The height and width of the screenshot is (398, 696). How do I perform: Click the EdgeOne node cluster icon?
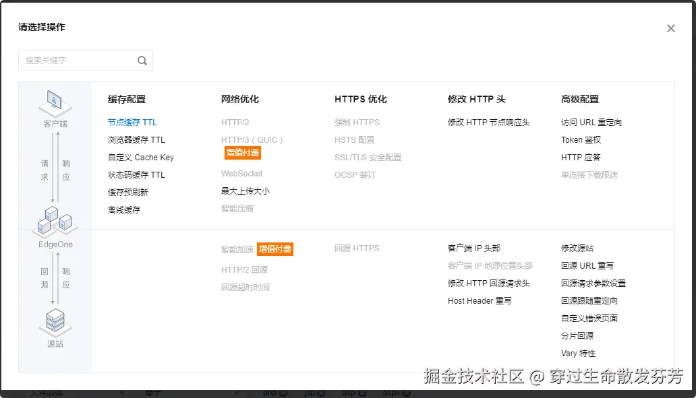54,222
